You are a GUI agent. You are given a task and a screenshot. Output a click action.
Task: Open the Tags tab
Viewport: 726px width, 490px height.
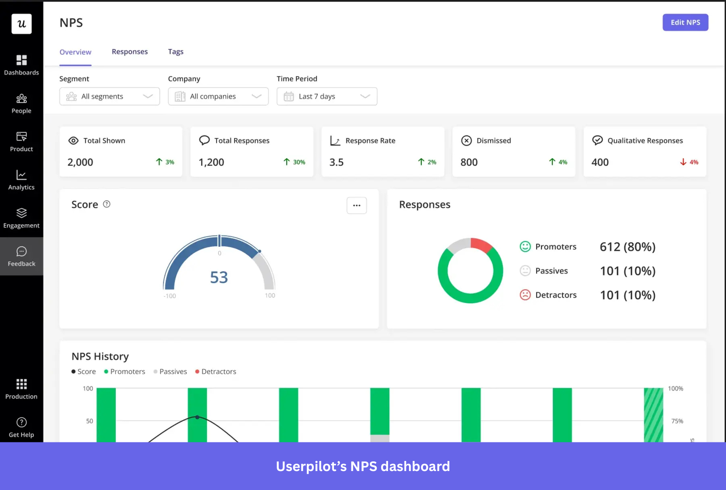pyautogui.click(x=175, y=52)
